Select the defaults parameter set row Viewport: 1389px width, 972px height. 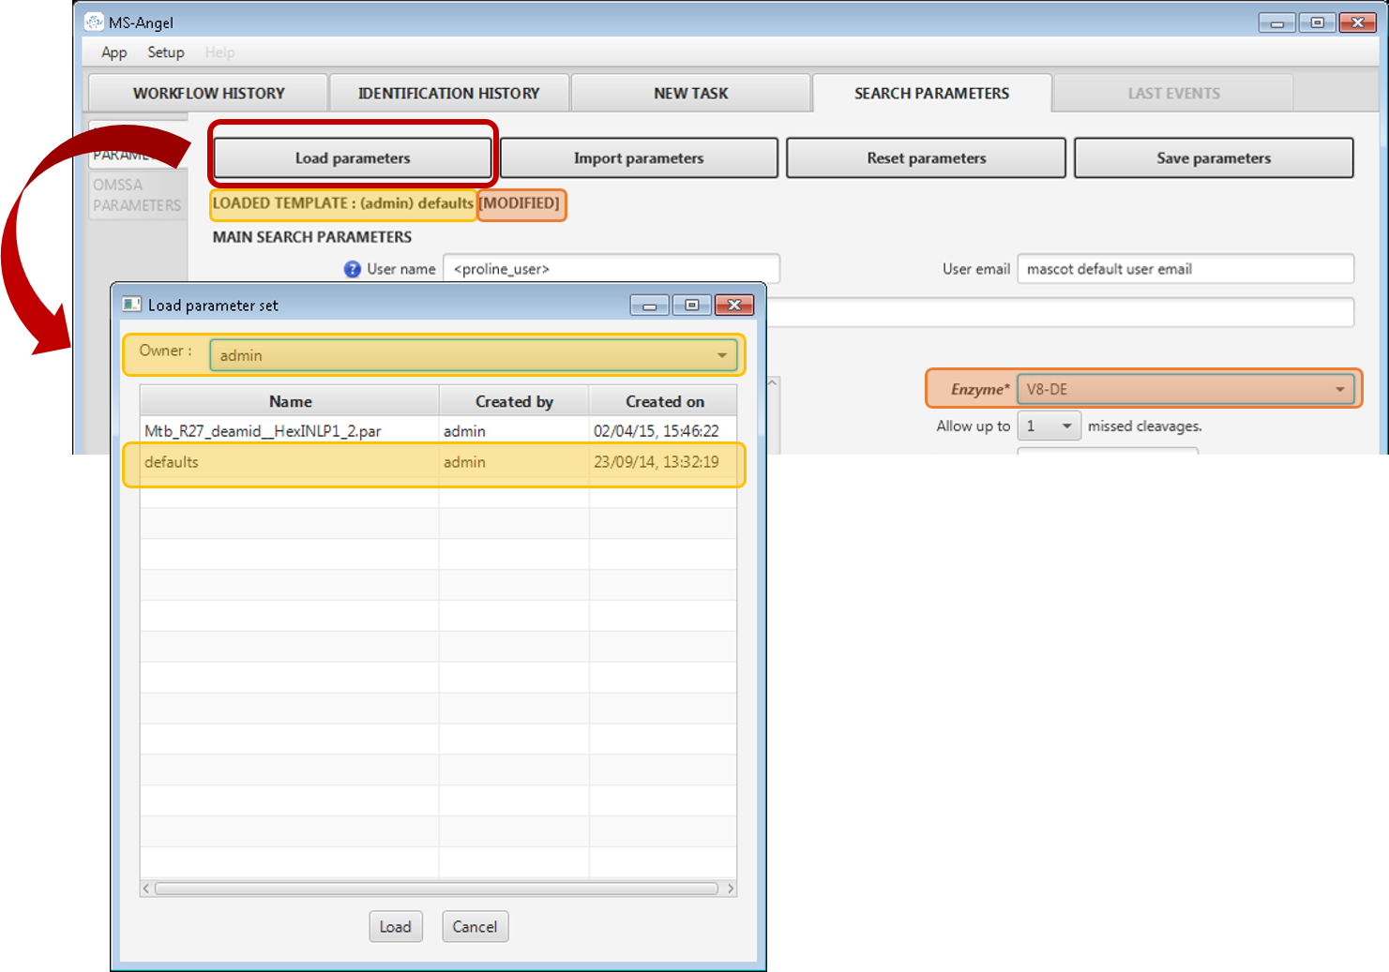tap(289, 462)
